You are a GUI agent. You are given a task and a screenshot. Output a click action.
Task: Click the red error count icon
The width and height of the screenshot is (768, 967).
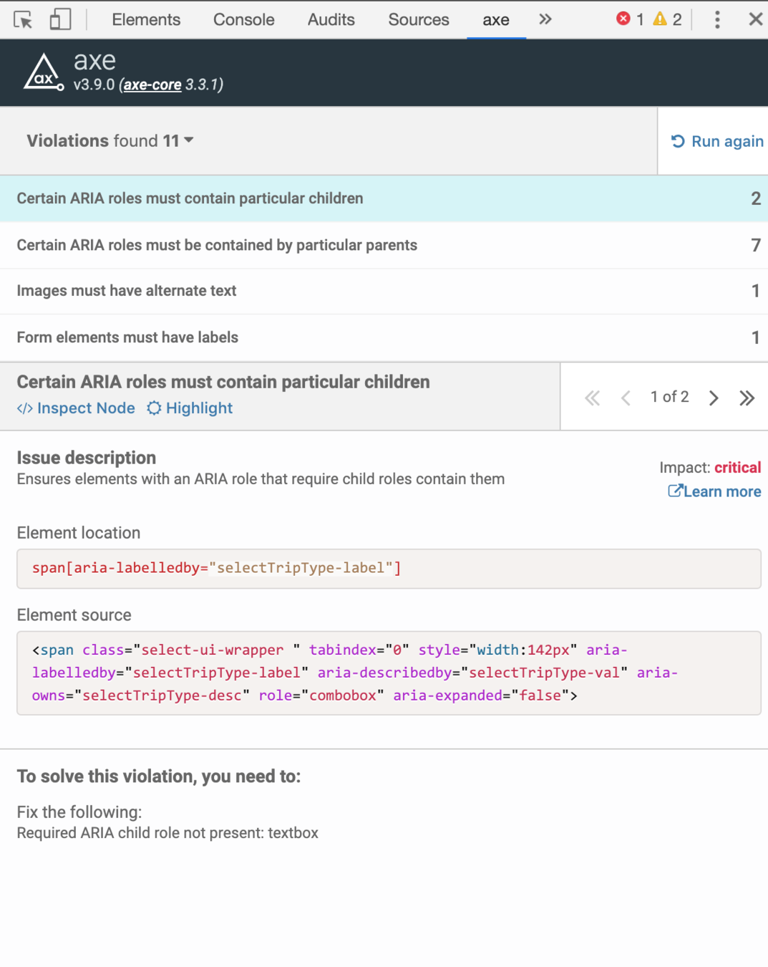point(623,19)
